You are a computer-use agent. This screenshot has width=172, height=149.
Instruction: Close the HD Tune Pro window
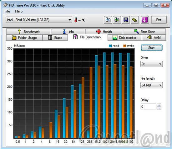165,5
